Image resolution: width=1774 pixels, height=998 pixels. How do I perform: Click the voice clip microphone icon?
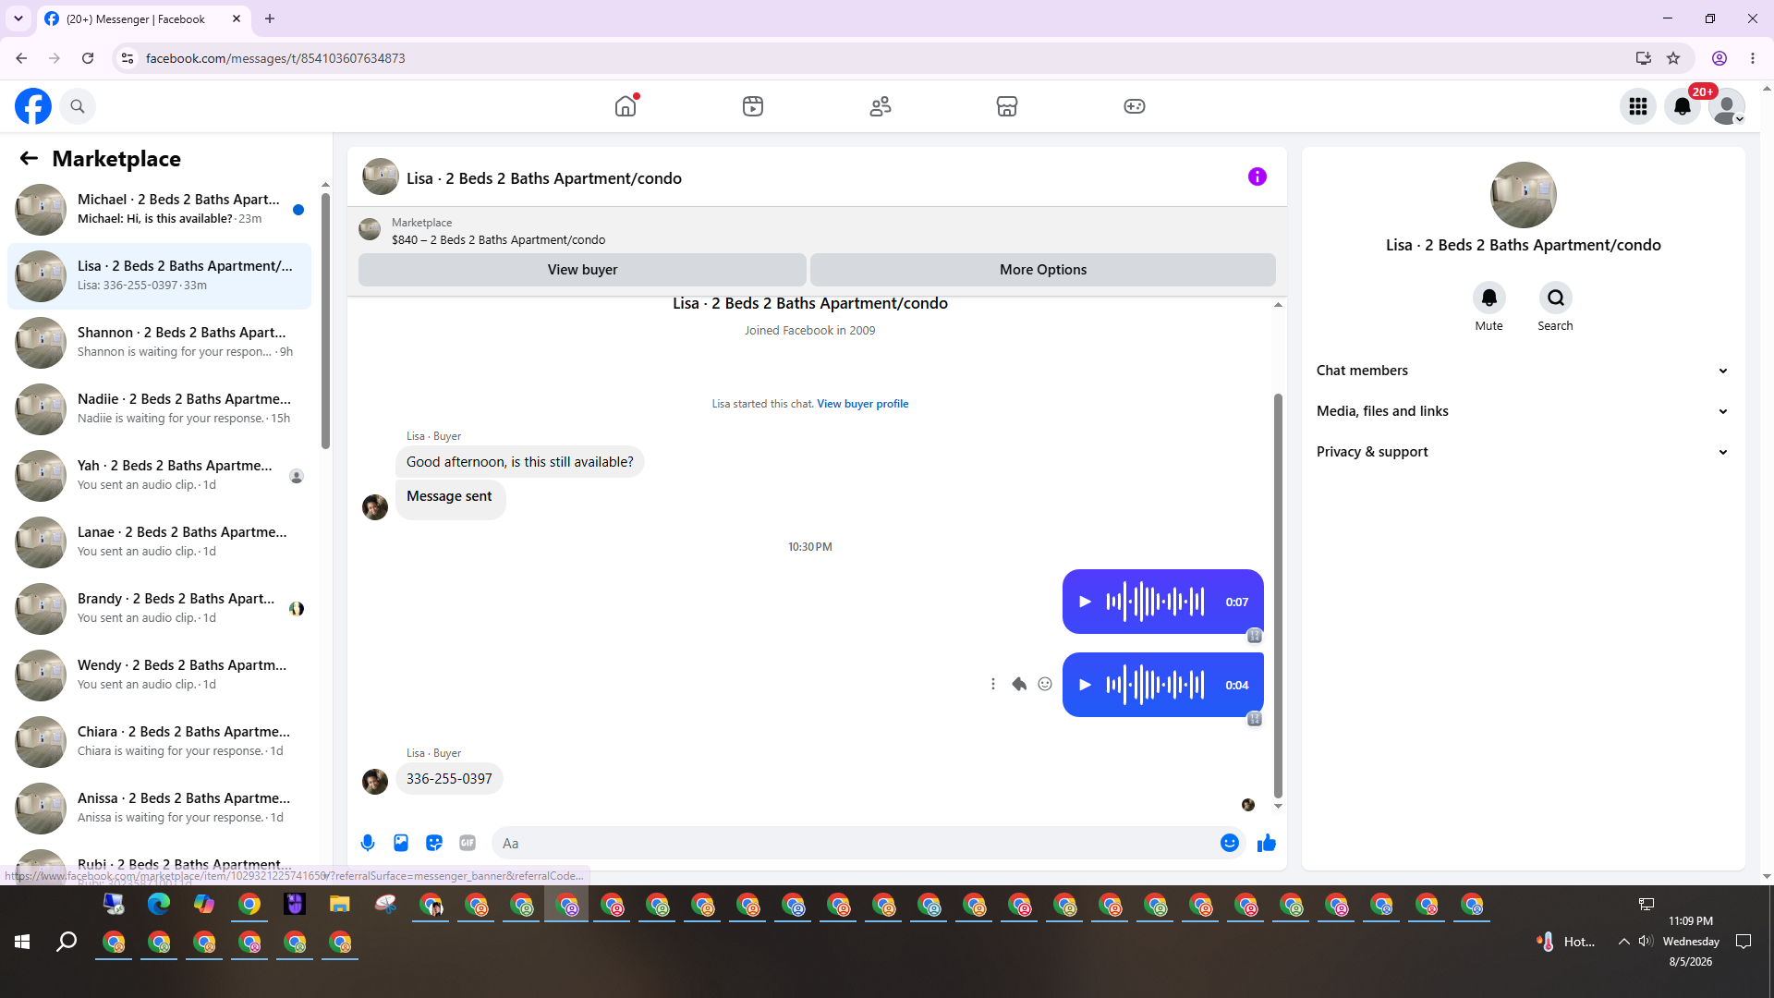click(368, 843)
